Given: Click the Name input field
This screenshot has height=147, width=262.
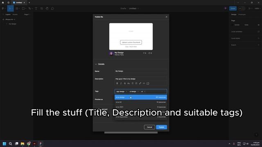Looking at the screenshot, I should [141, 71].
